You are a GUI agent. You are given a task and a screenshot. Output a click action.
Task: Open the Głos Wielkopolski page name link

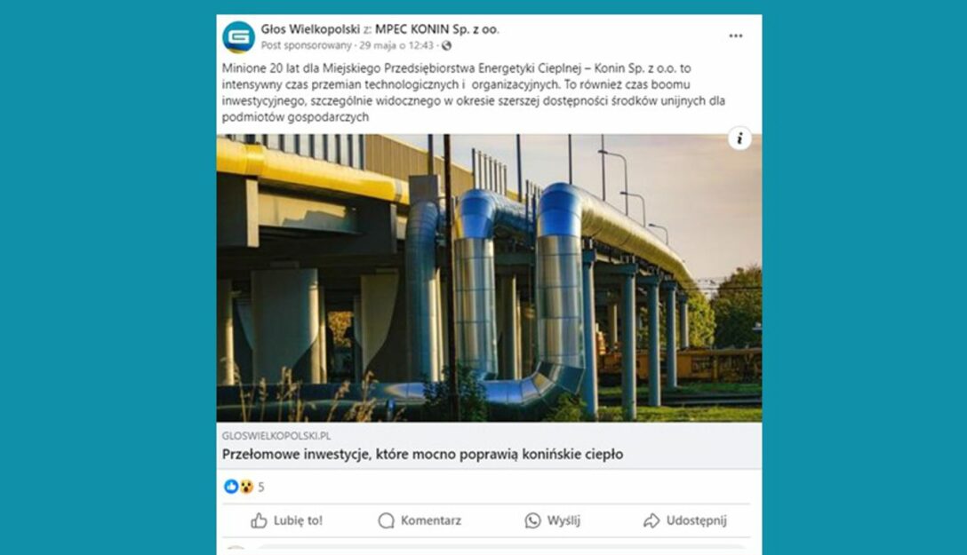(310, 29)
